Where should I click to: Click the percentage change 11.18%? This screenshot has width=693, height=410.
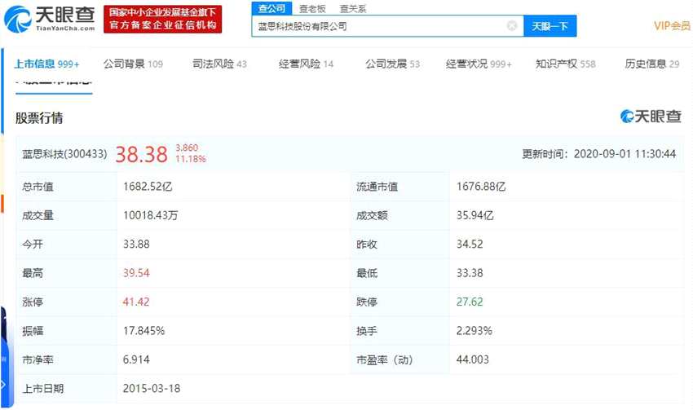point(191,159)
